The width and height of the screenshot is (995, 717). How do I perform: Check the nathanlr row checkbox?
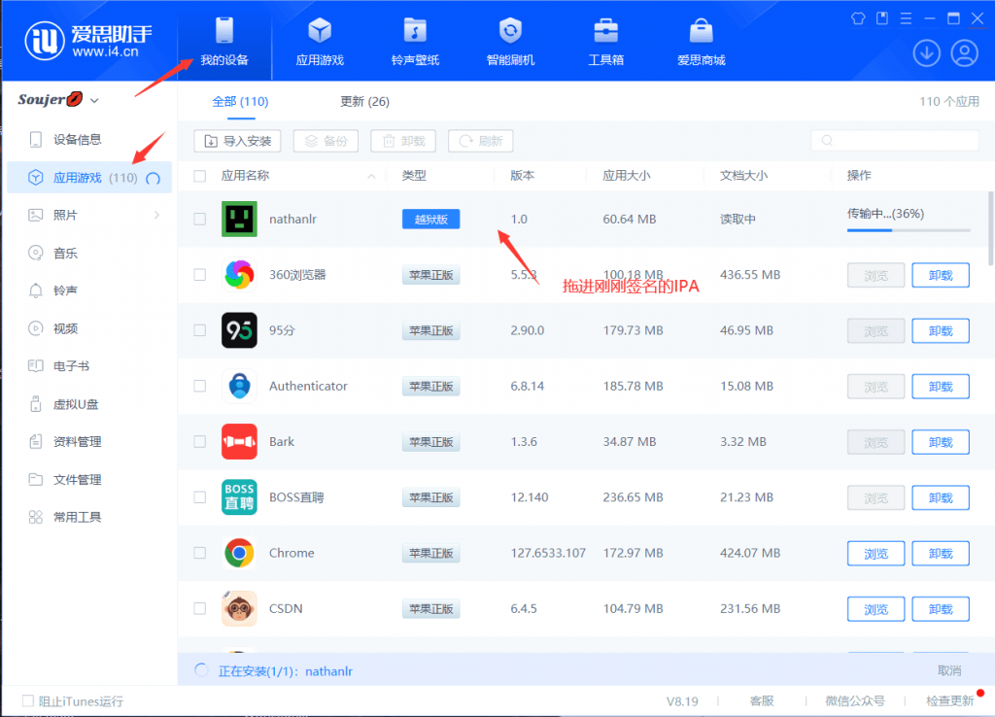pyautogui.click(x=200, y=219)
